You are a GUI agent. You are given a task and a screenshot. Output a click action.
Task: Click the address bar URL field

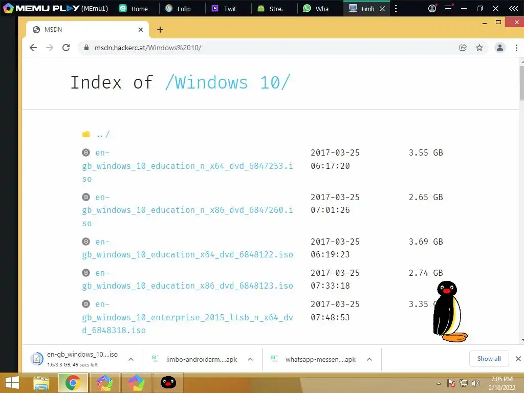pos(267,48)
